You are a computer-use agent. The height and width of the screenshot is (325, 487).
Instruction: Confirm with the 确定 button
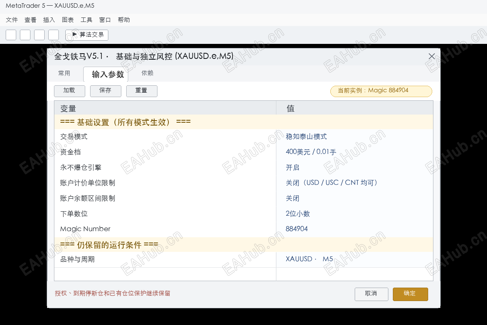coord(410,294)
